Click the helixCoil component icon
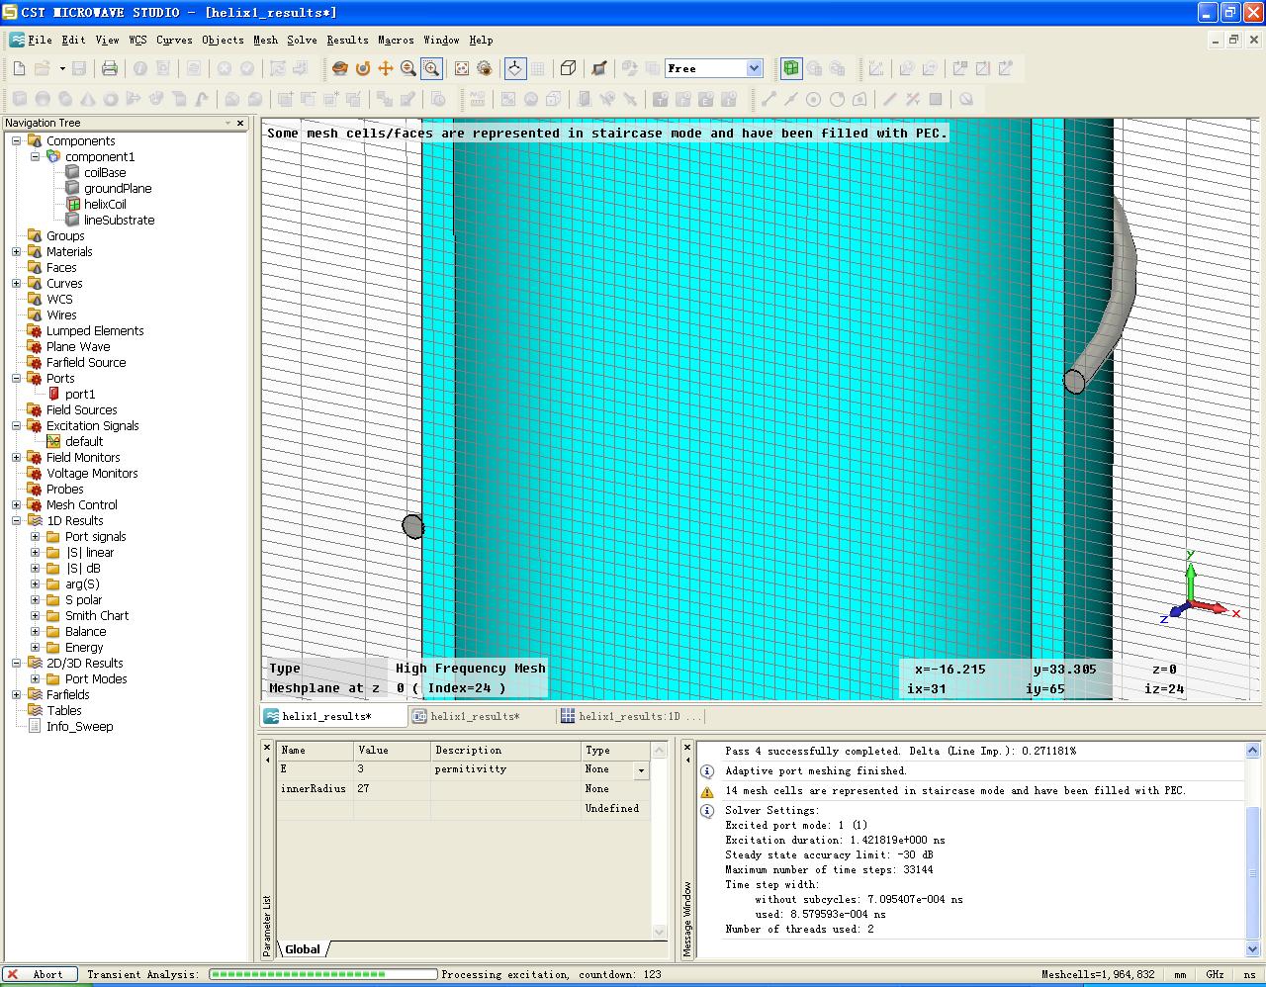 pyautogui.click(x=72, y=205)
